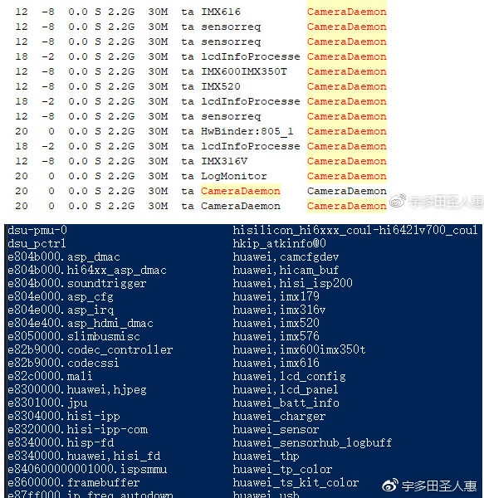Select the IMX316V thread entry
The width and height of the screenshot is (484, 498).
coord(224,161)
